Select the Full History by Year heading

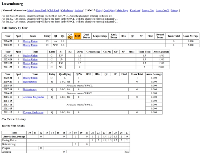tap(15, 28)
